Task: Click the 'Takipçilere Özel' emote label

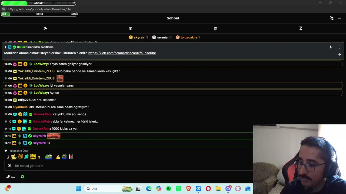Action: point(18,151)
